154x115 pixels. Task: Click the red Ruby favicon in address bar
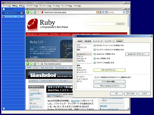pyautogui.click(x=42, y=12)
